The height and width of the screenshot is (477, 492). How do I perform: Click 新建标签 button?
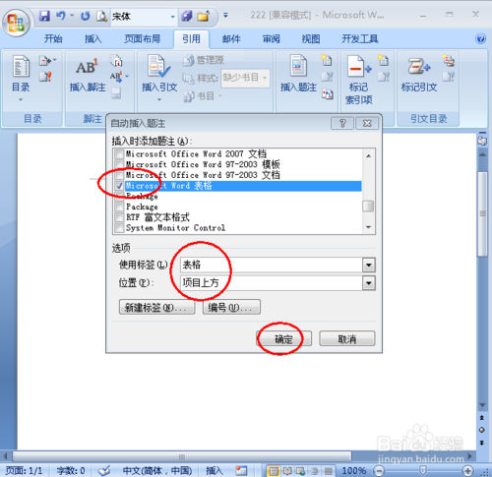156,307
